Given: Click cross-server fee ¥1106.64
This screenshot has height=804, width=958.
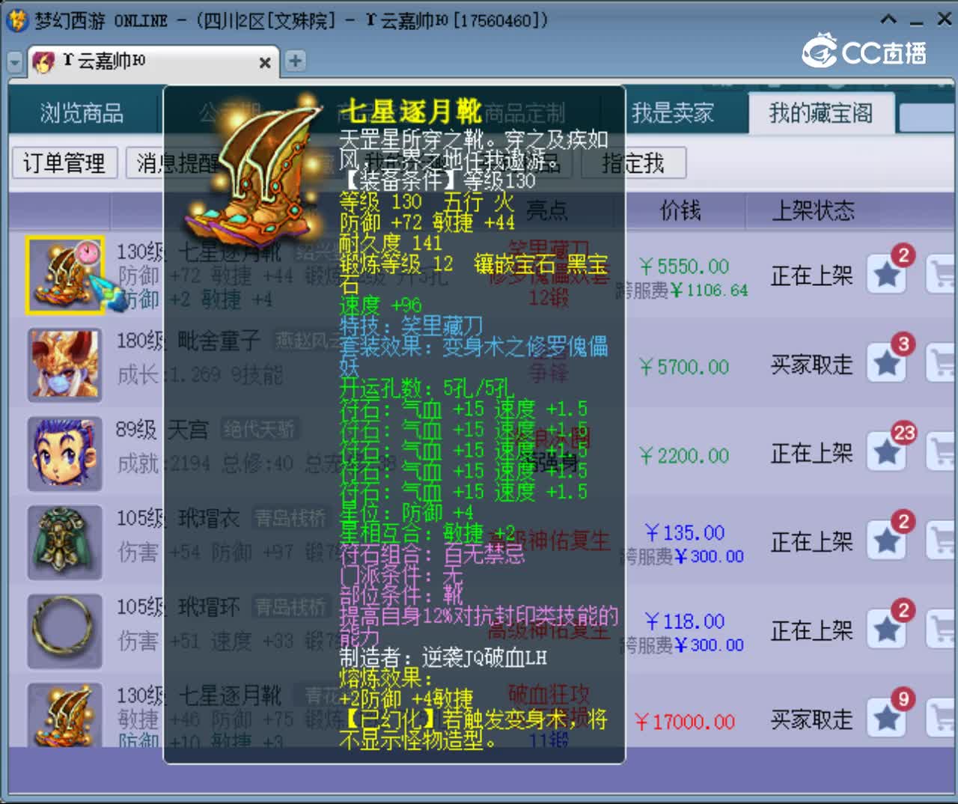Looking at the screenshot, I should pos(708,290).
